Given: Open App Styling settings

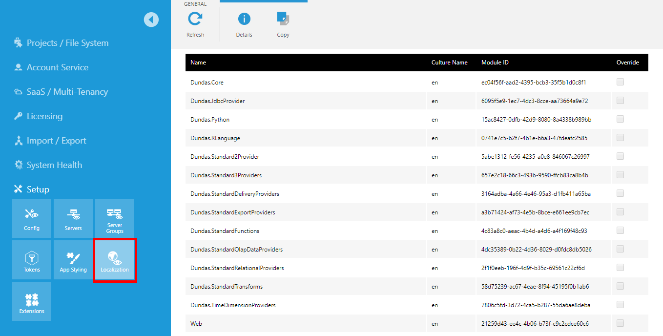Looking at the screenshot, I should [x=73, y=259].
